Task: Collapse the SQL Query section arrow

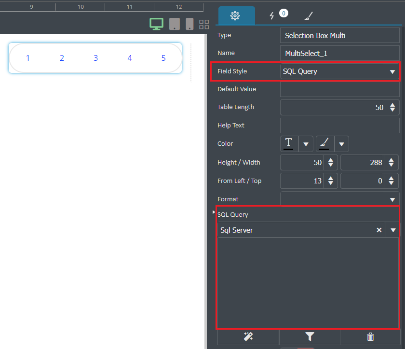Action: [214, 212]
